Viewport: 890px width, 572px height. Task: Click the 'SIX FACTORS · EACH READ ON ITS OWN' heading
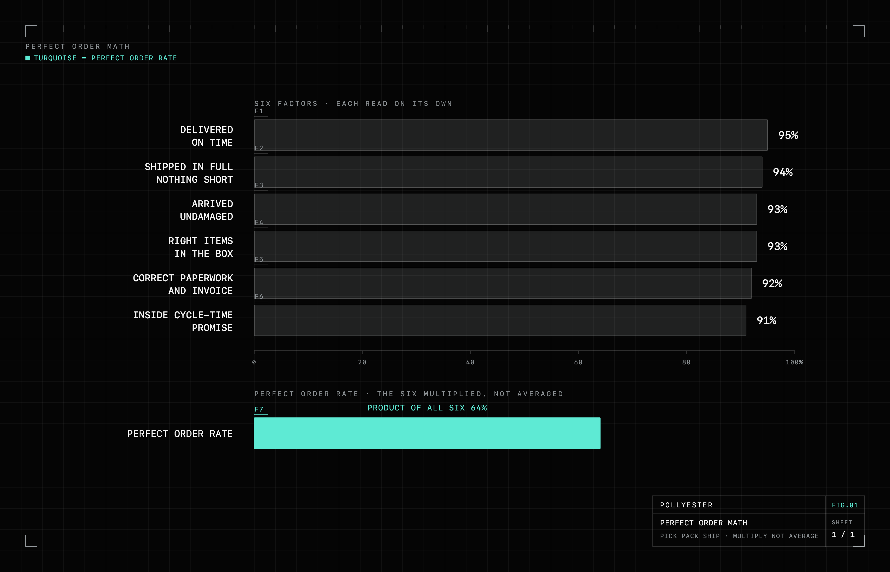(353, 104)
